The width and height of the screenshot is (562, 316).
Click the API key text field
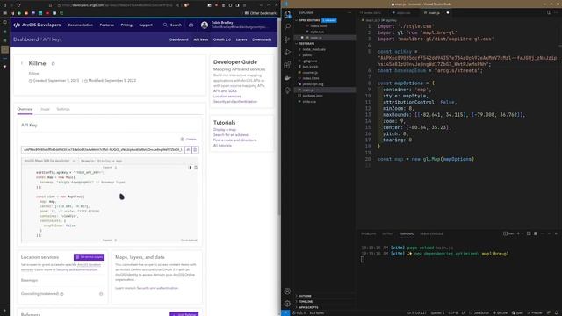point(103,150)
